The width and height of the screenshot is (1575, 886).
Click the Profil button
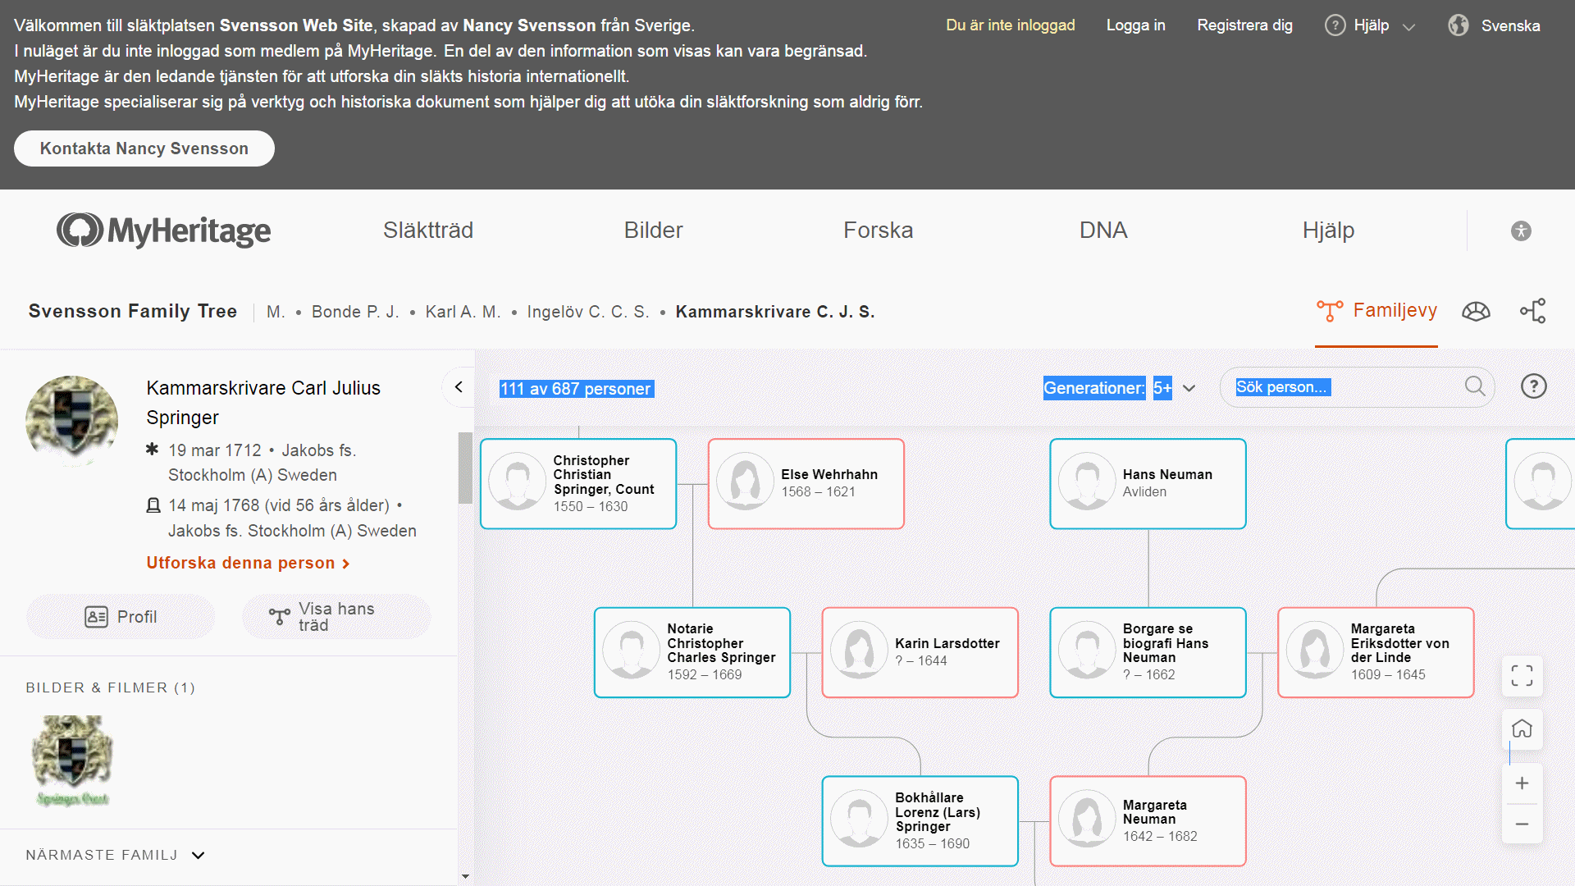pos(121,617)
